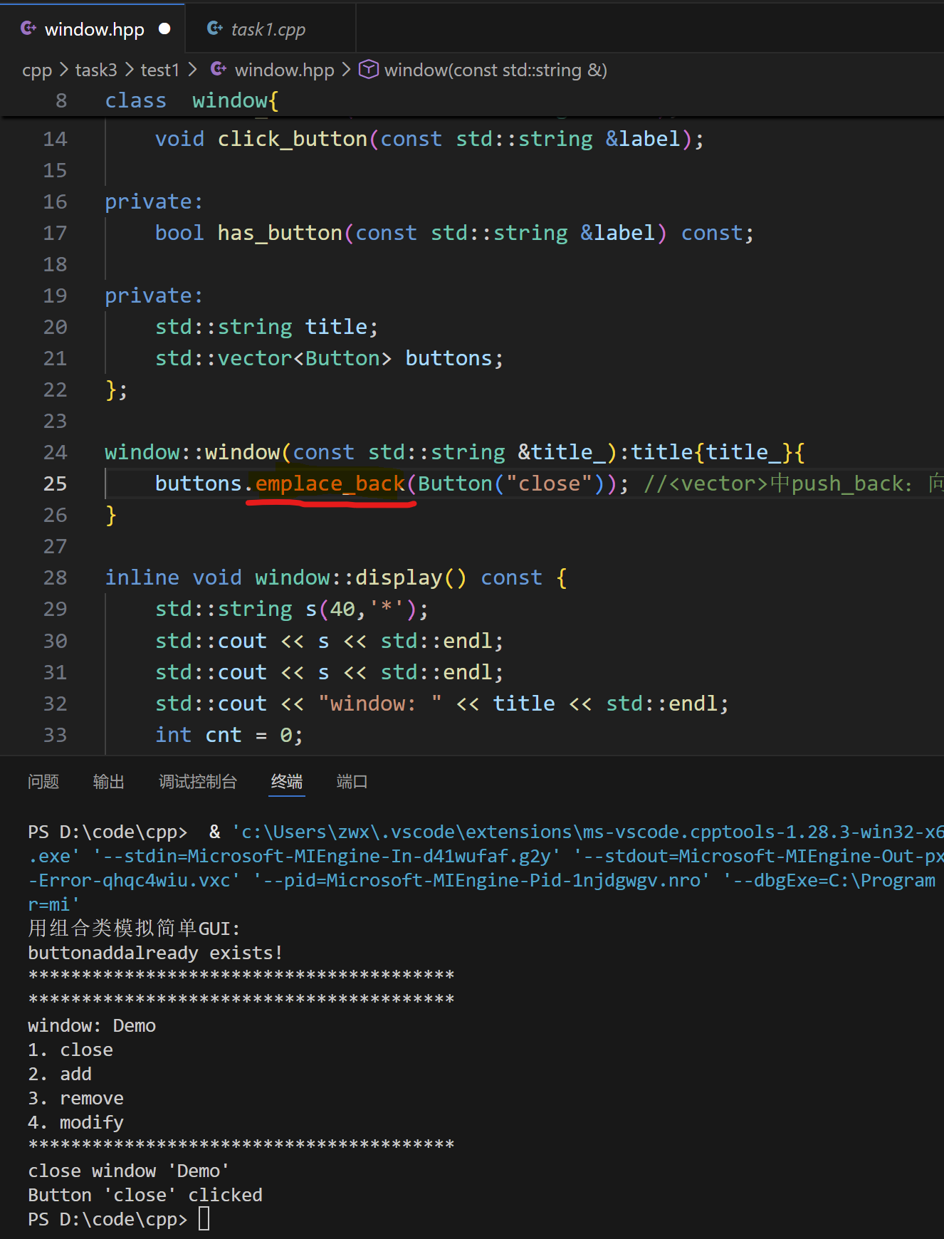This screenshot has width=944, height=1239.
Task: Click the 'private:' keyword on line 16
Action: point(154,202)
